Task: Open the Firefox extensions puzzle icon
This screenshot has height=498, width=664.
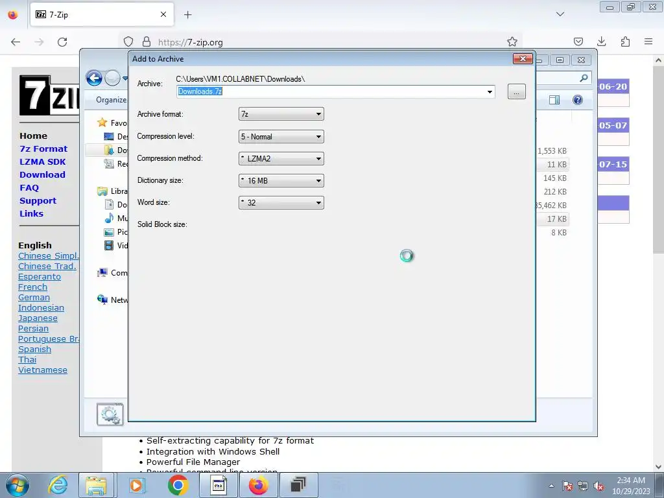Action: (625, 41)
